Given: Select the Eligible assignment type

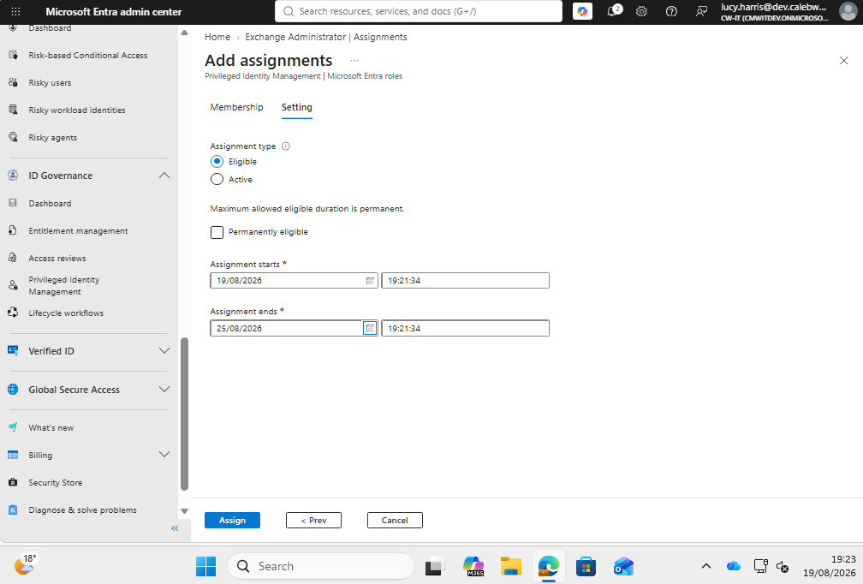Looking at the screenshot, I should [x=217, y=161].
